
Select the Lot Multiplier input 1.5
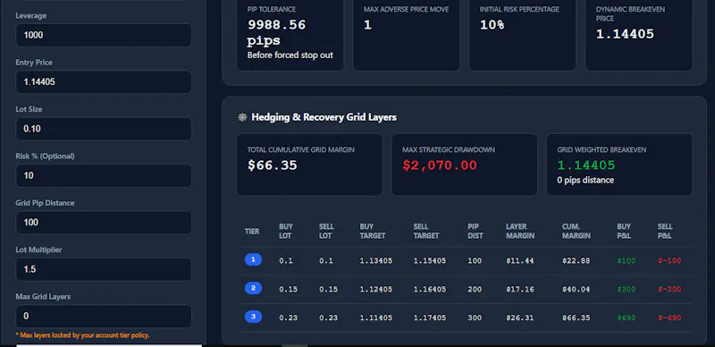tap(104, 269)
